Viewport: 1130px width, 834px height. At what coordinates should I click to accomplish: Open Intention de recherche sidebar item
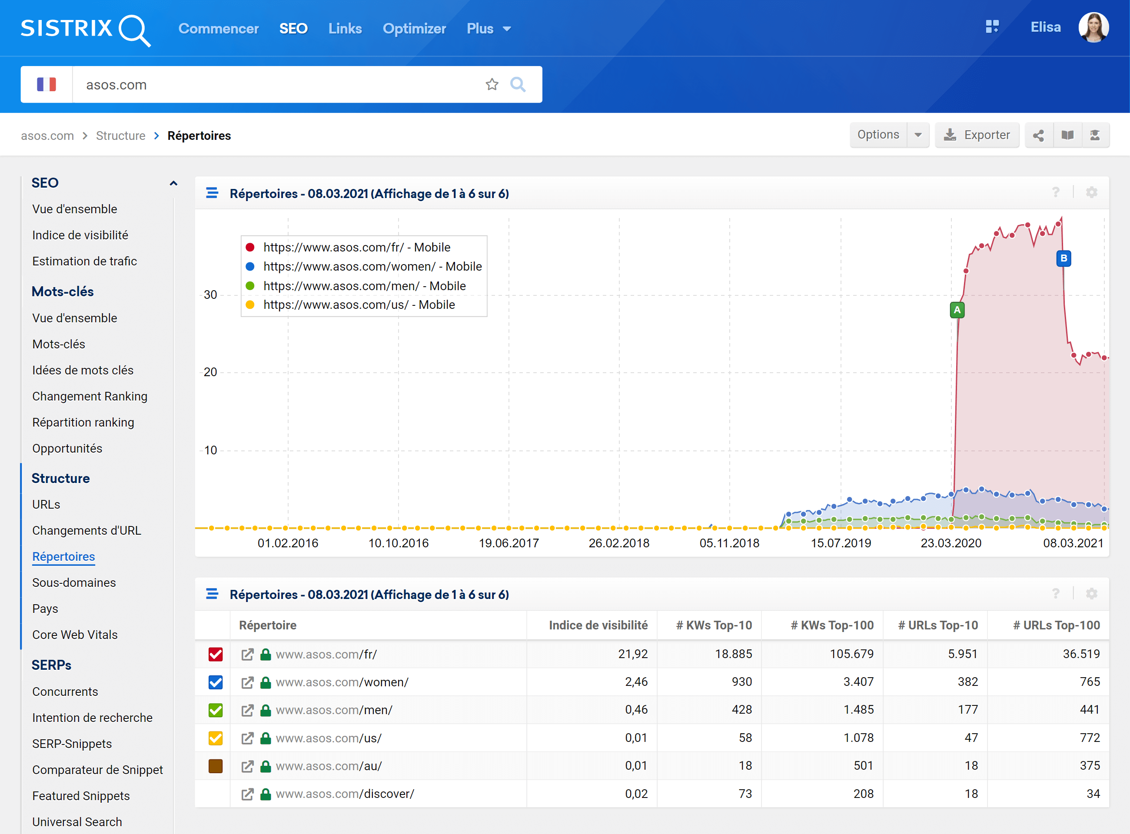pyautogui.click(x=93, y=718)
